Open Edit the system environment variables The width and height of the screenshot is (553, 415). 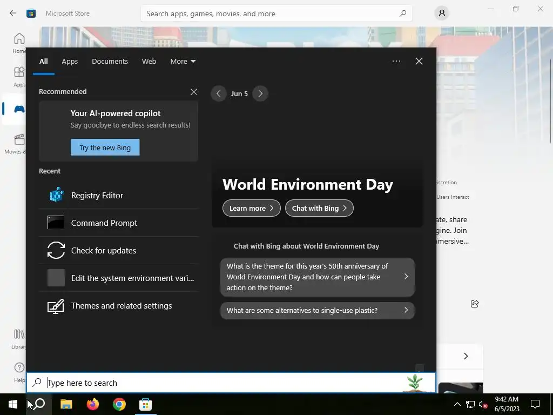point(119,278)
